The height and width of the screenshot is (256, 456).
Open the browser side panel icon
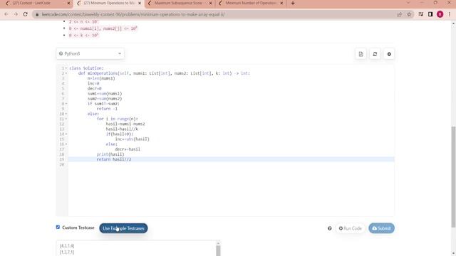[430, 14]
